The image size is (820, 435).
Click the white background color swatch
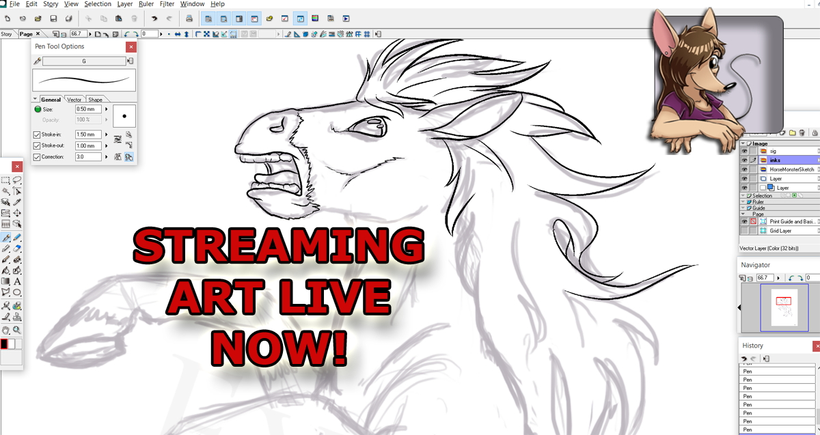[11, 344]
